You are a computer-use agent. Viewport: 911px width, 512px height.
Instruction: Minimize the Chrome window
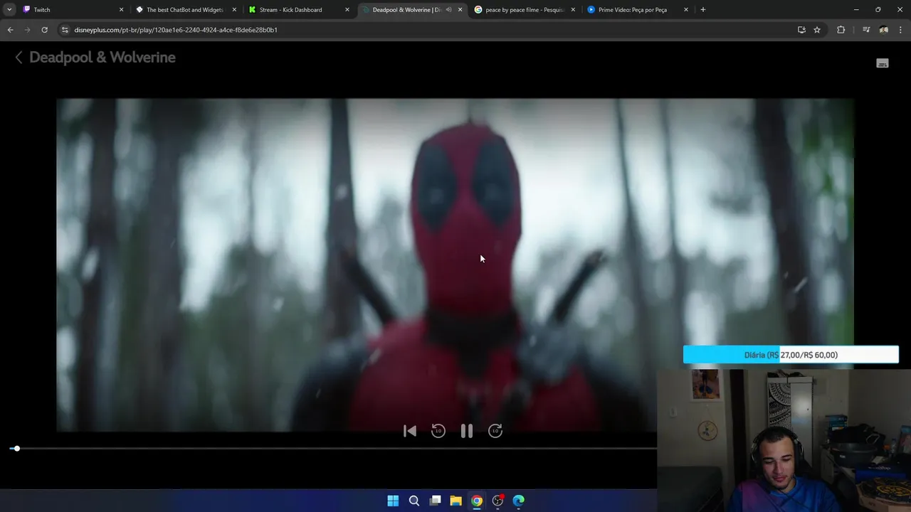pyautogui.click(x=856, y=10)
